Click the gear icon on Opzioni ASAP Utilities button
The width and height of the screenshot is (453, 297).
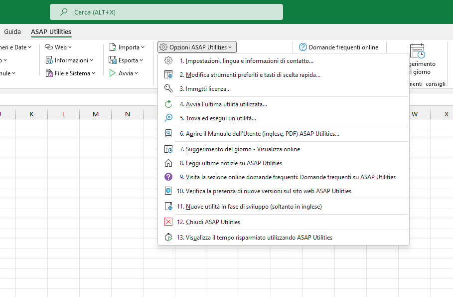[x=163, y=47]
